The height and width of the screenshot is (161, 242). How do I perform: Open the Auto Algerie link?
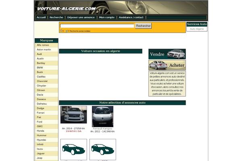tap(197, 29)
